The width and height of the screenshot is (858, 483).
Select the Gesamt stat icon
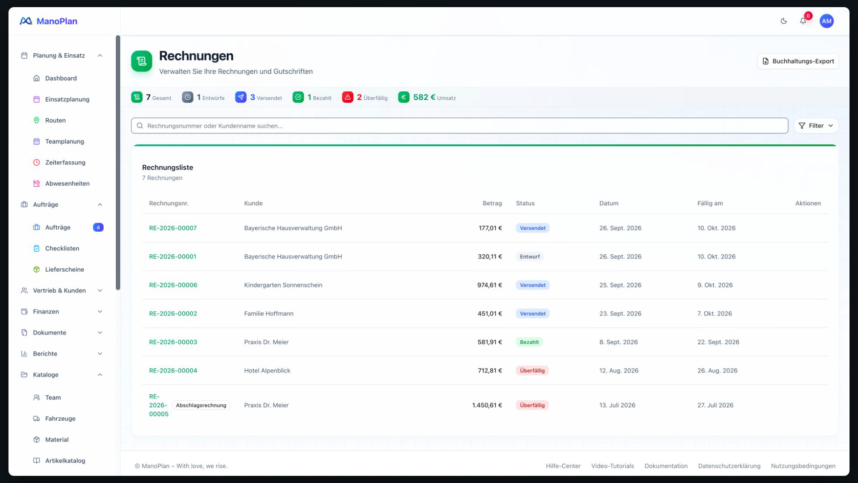(x=137, y=97)
